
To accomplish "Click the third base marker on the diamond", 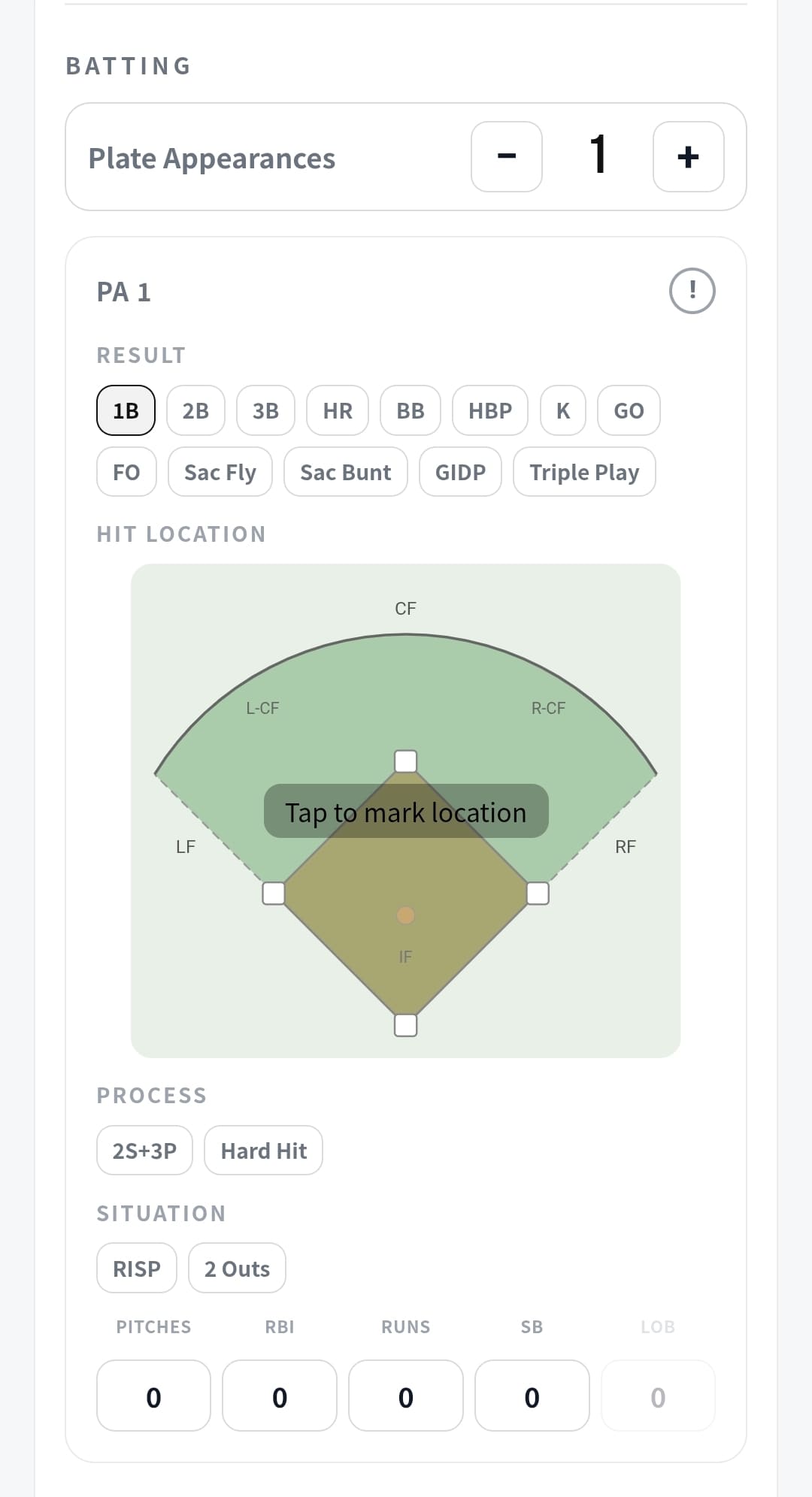I will coord(272,892).
